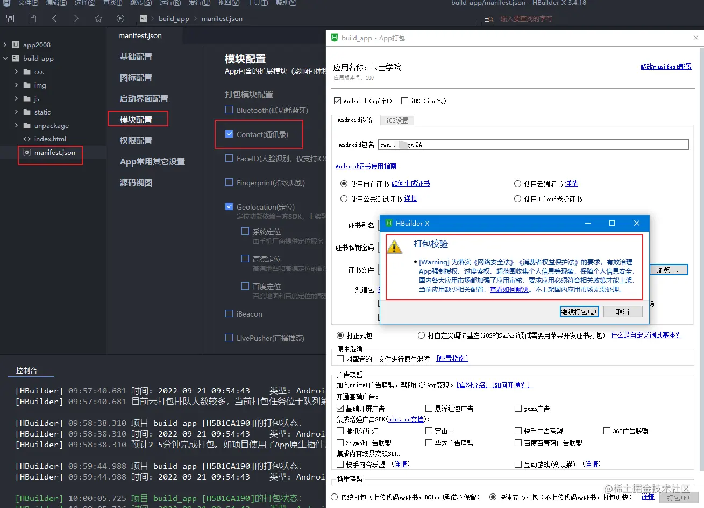The width and height of the screenshot is (704, 508).
Task: Switch to the iOS设置 tab
Action: [397, 120]
